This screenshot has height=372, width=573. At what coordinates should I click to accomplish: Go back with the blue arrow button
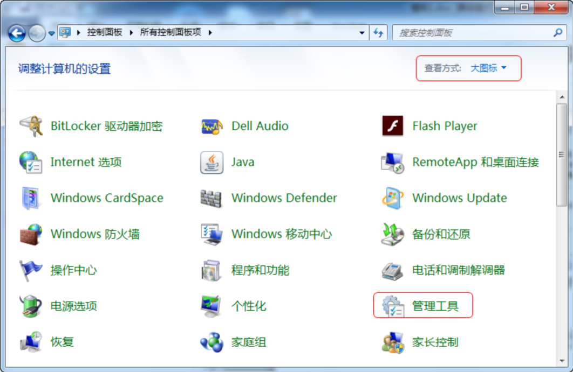(x=17, y=33)
